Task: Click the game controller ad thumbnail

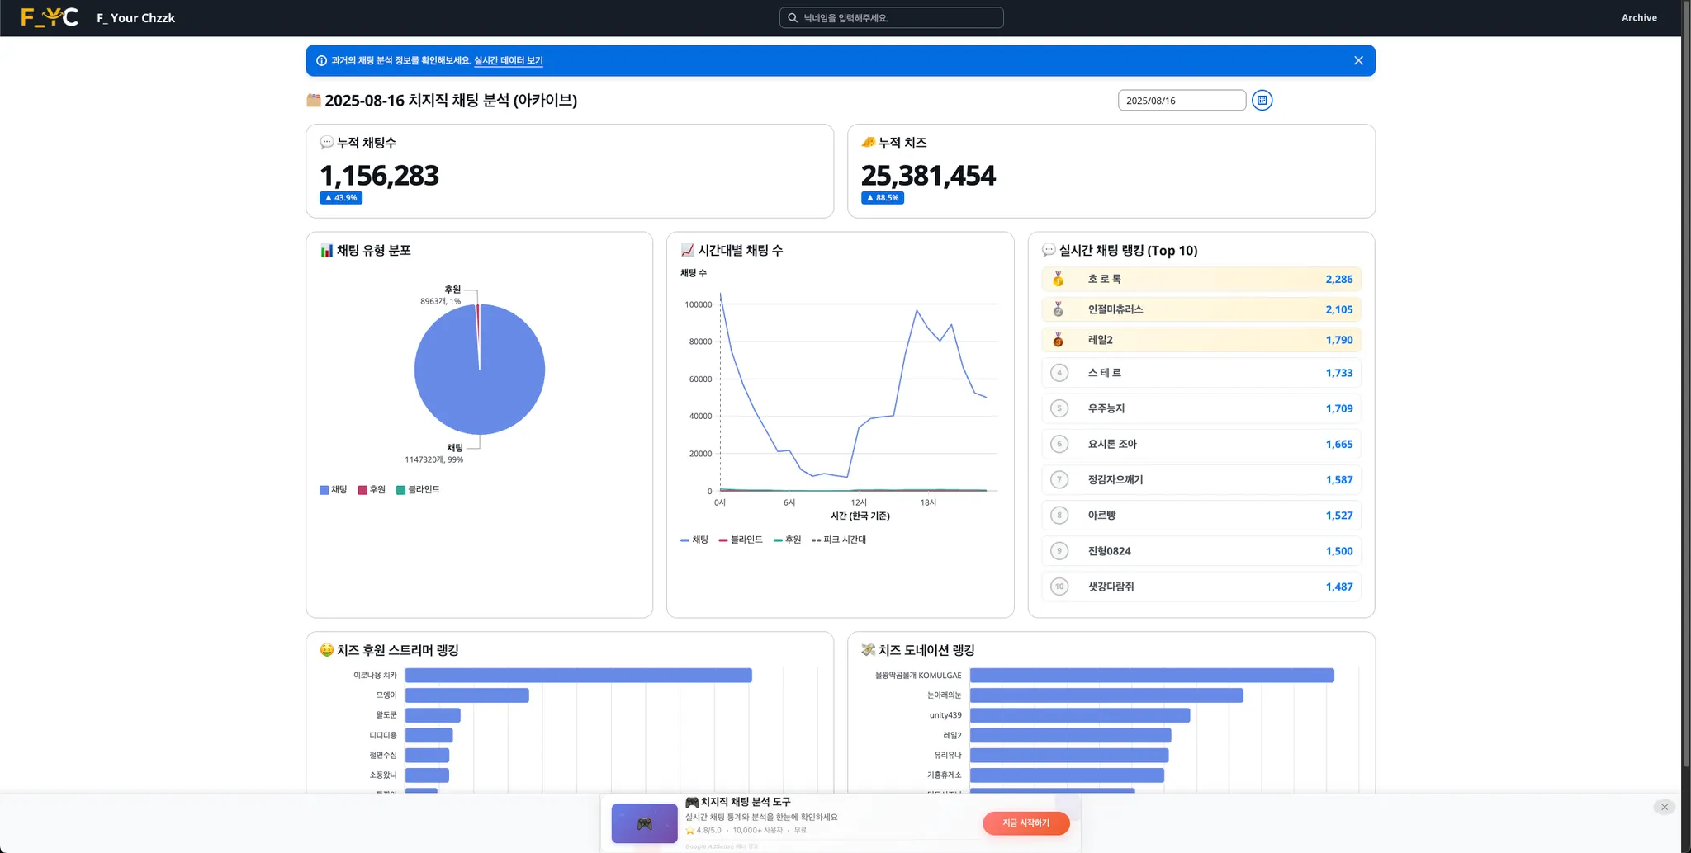Action: [x=644, y=823]
